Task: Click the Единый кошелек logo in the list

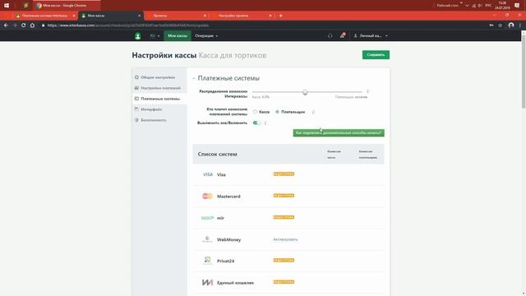Action: pyautogui.click(x=207, y=282)
